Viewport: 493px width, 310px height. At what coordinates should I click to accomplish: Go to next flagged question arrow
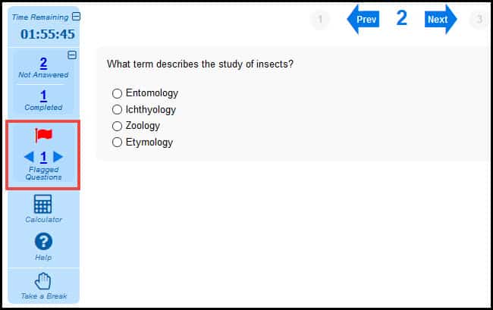coord(58,157)
